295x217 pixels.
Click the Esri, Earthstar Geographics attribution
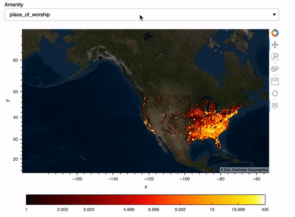244,170
